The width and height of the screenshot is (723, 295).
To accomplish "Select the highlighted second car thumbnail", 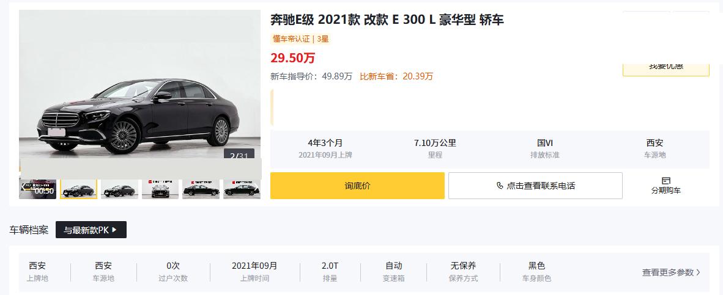I will tap(78, 189).
